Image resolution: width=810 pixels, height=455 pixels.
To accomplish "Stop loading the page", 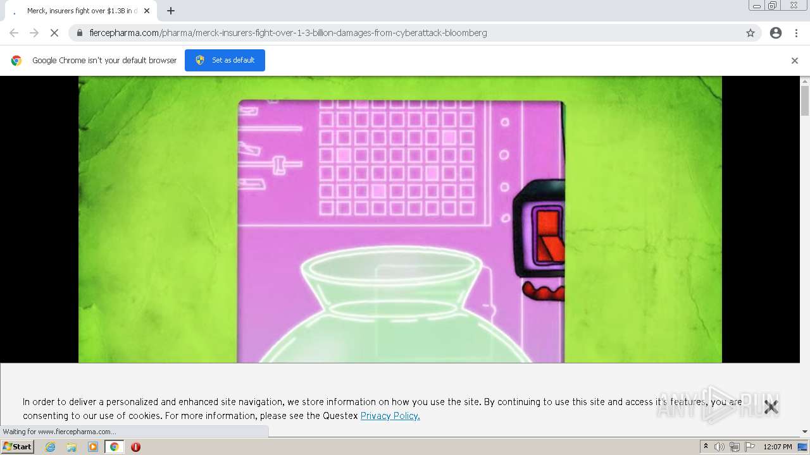I will (x=54, y=33).
